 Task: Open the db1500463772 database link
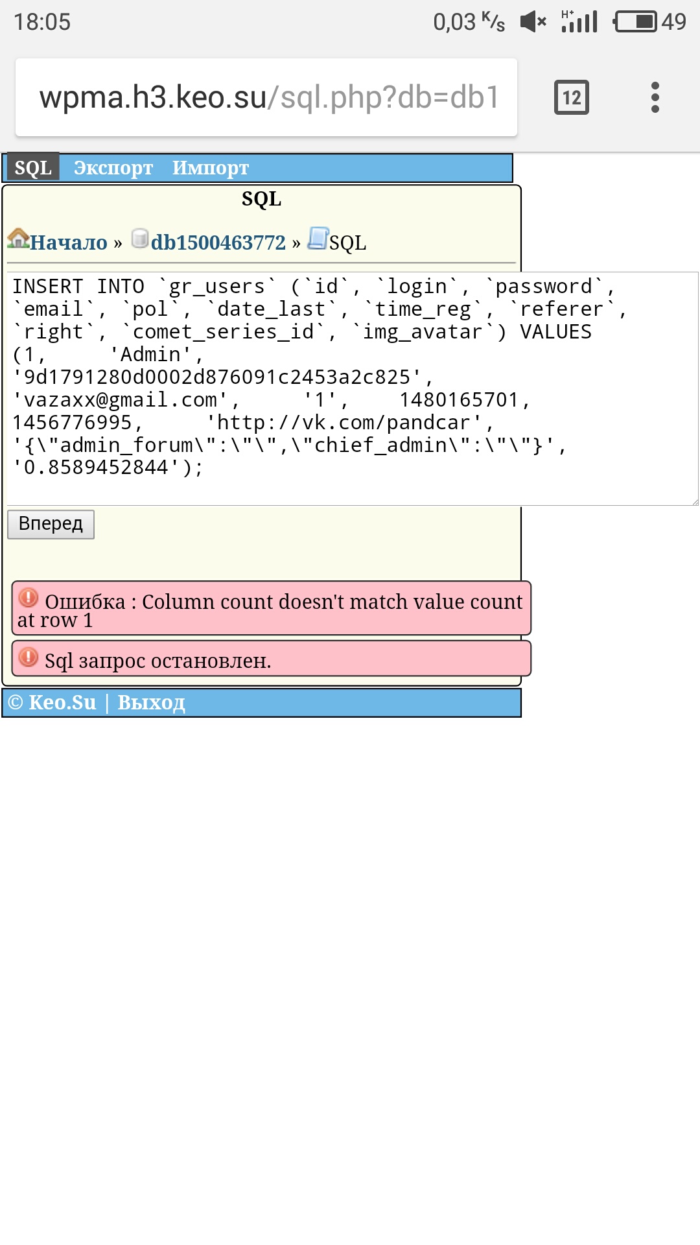pyautogui.click(x=218, y=243)
